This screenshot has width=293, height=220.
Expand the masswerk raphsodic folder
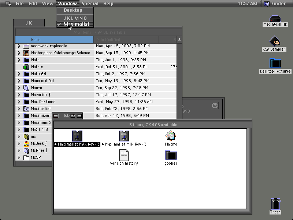19,46
